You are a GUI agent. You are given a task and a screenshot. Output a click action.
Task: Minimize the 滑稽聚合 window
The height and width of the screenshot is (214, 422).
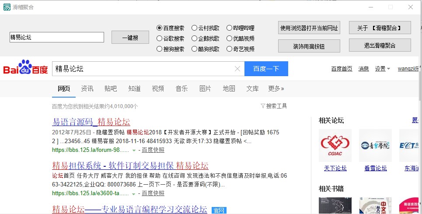(371, 7)
